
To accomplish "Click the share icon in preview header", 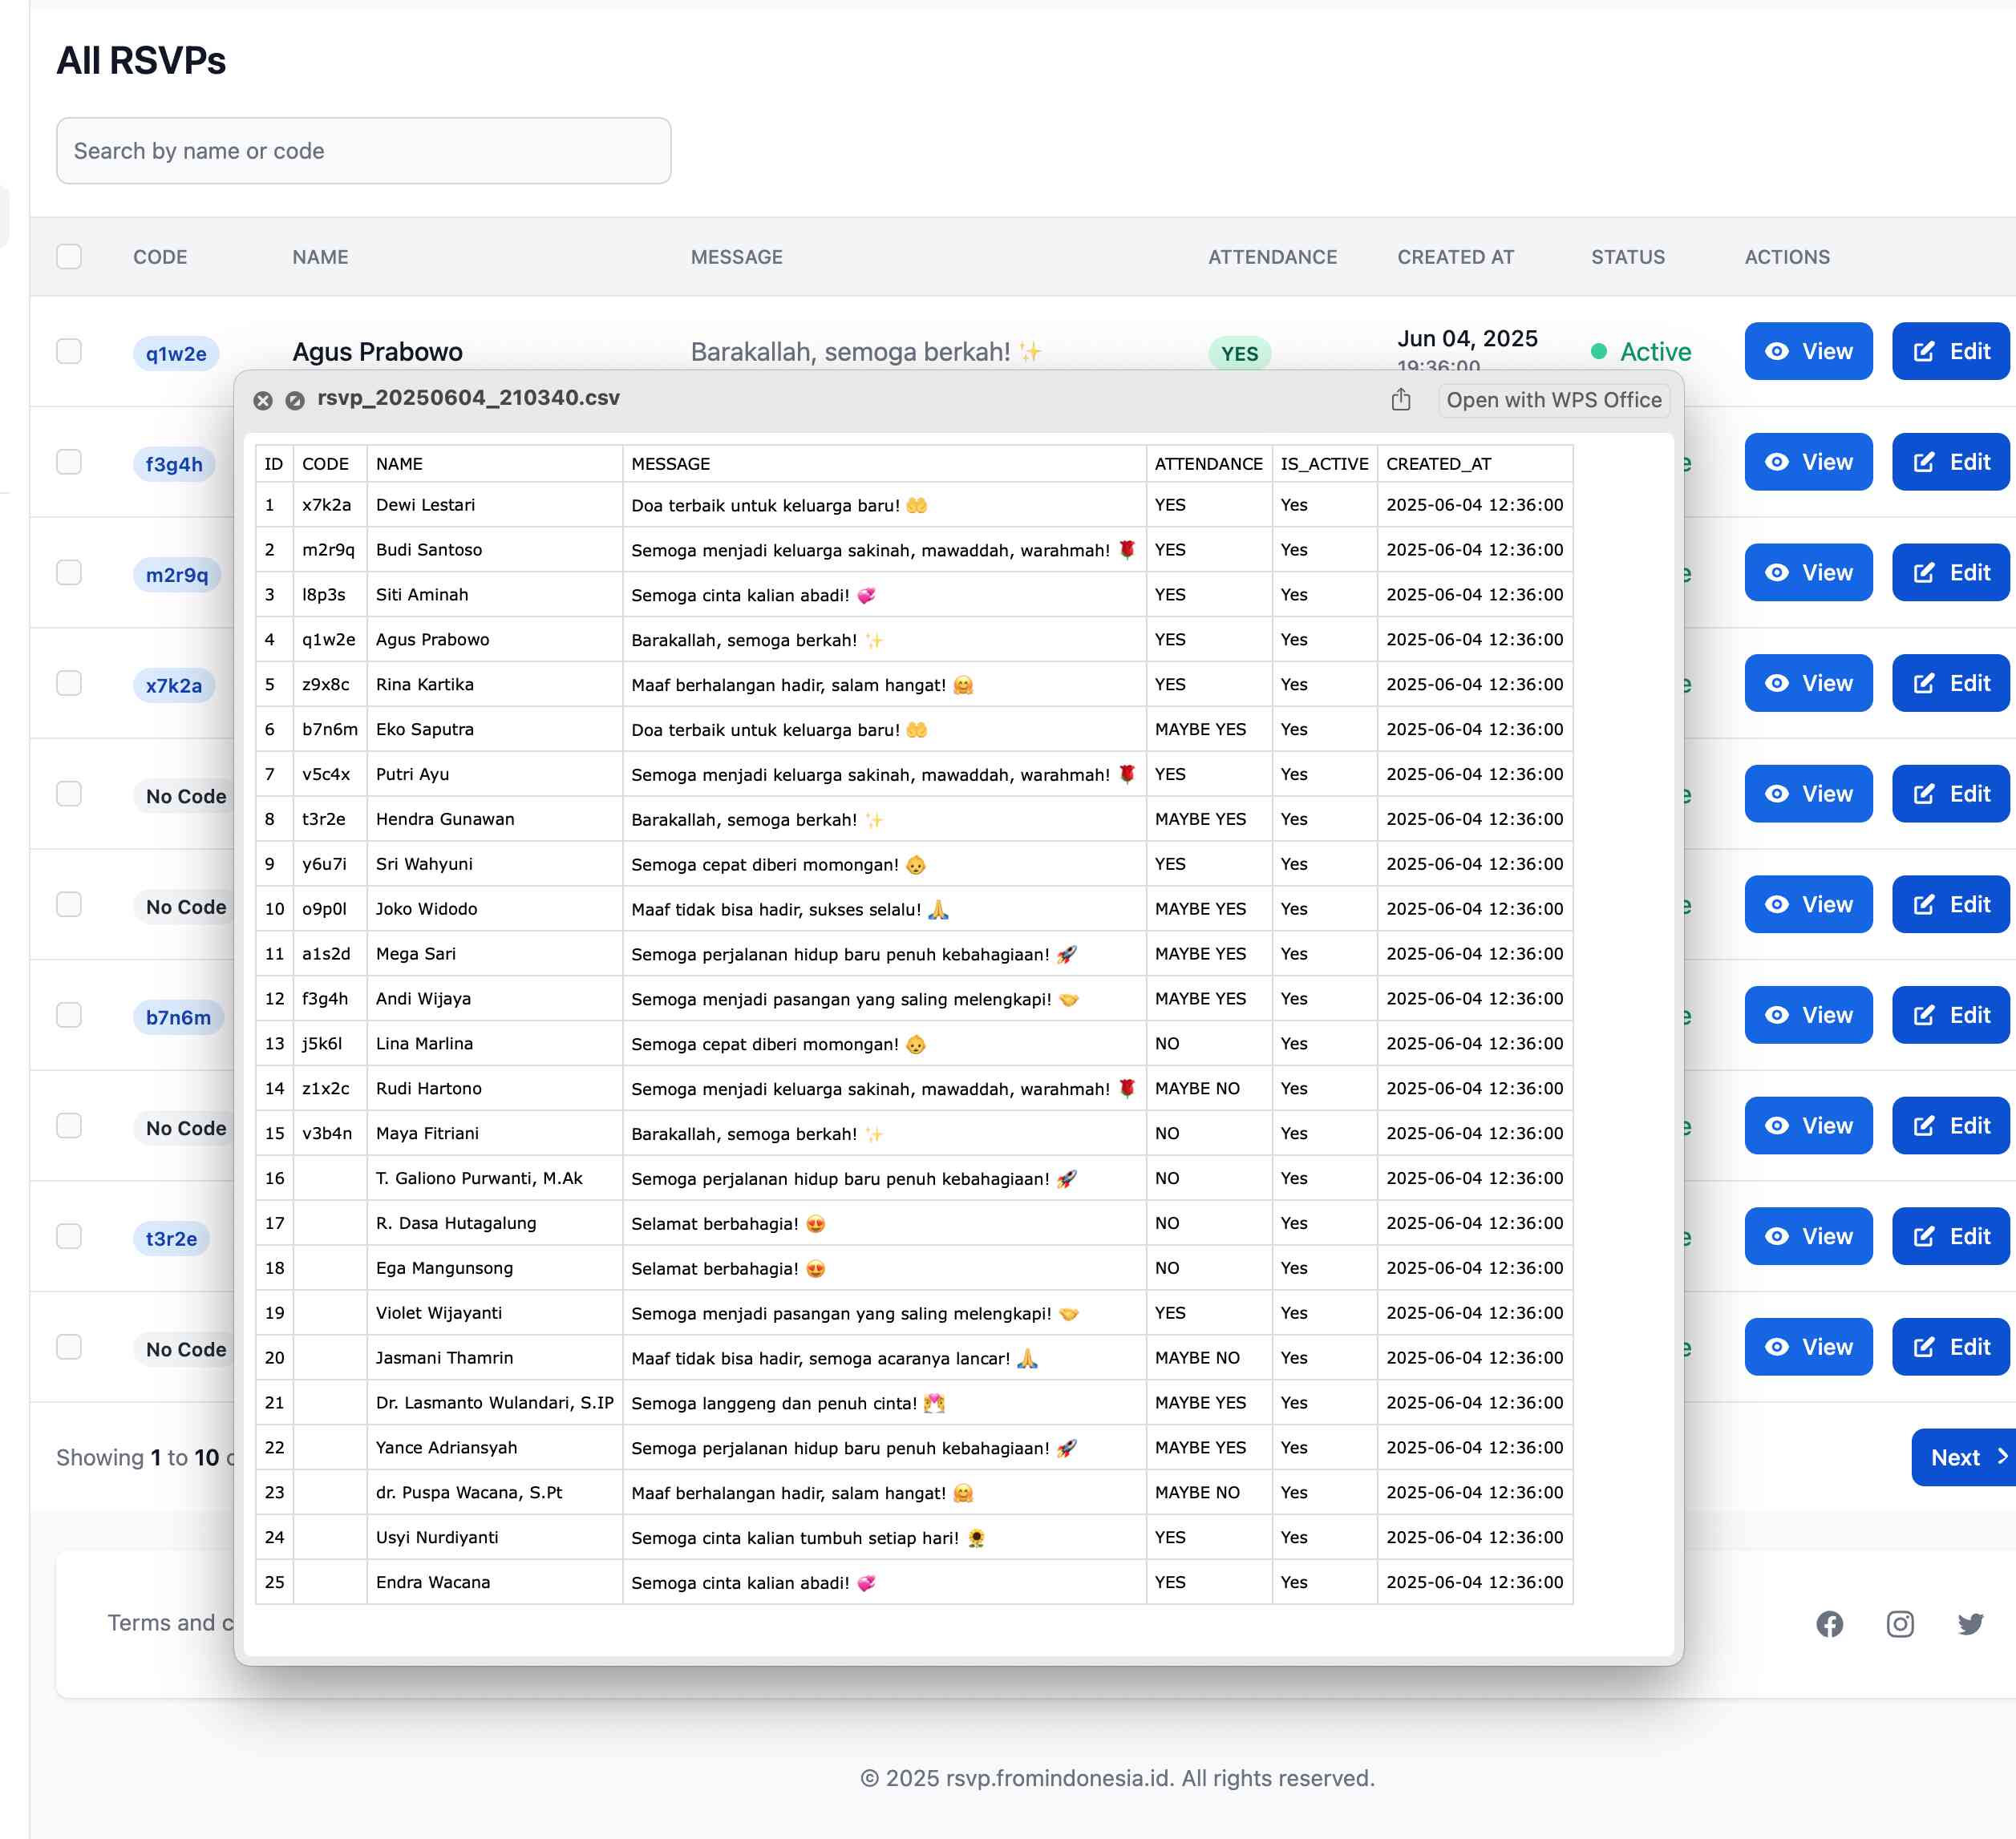I will 1400,400.
